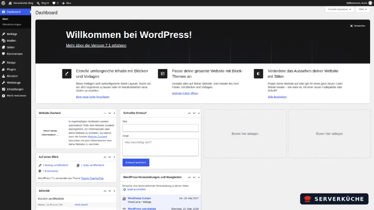Viewport: 374px width, 210px height.
Task: Move Auf einen Blick box down
Action: coord(110,157)
